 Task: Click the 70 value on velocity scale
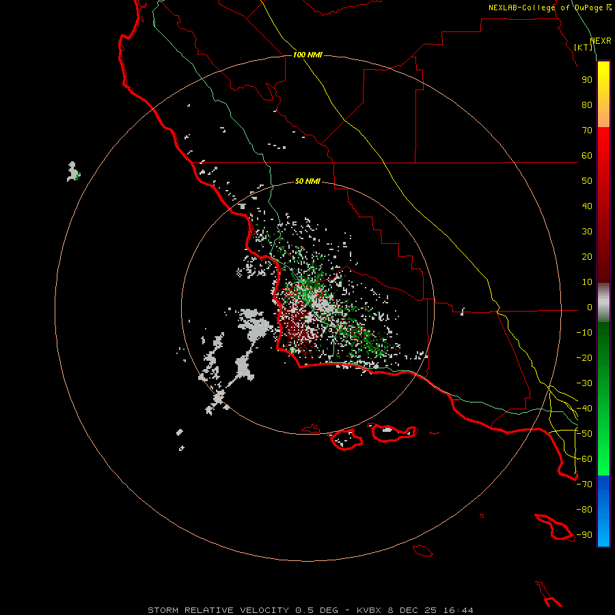(587, 131)
